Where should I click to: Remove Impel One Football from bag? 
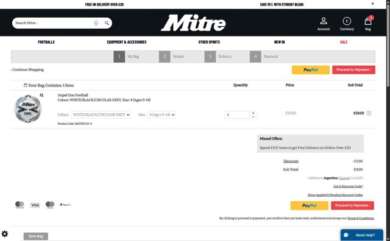click(x=369, y=113)
